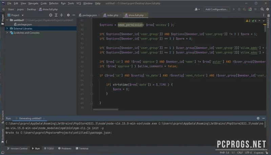Open the View menu
Viewport: 271px width, 155px height.
tap(23, 3)
